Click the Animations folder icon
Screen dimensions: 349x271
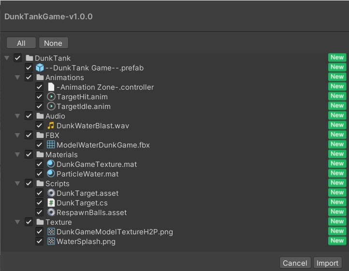tap(40, 77)
